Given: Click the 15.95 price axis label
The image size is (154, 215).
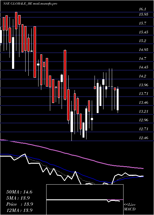Looking at the screenshot, I should [144, 14].
